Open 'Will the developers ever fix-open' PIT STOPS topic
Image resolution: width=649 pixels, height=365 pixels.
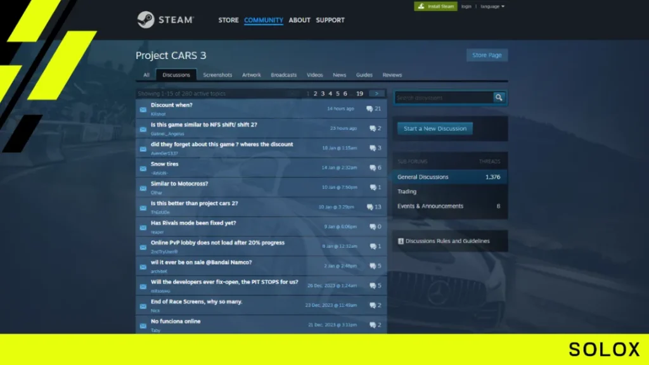[224, 282]
